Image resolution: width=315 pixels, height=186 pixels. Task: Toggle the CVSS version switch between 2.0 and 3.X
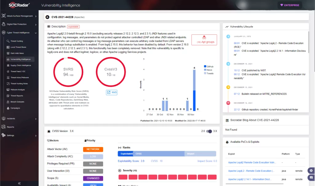point(209,131)
